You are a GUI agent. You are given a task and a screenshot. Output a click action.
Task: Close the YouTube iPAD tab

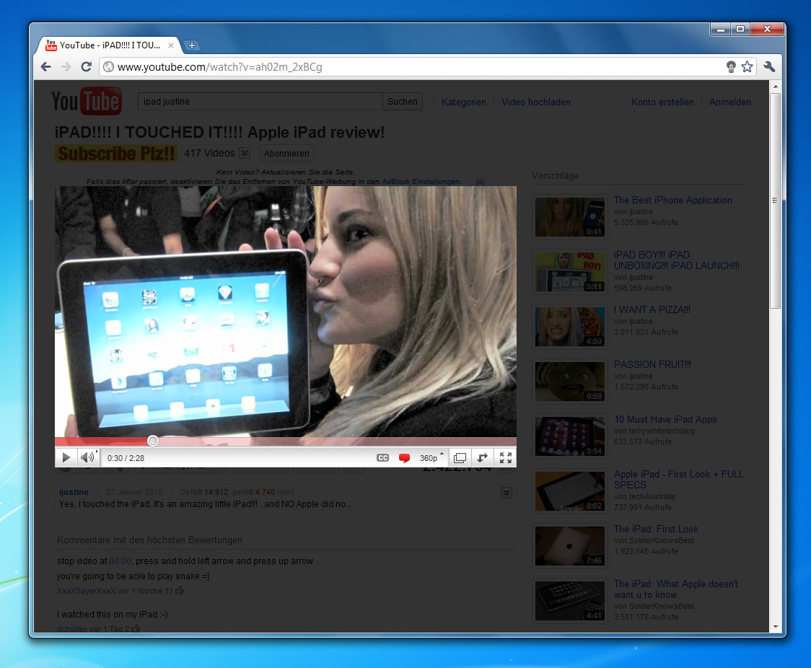coord(171,45)
